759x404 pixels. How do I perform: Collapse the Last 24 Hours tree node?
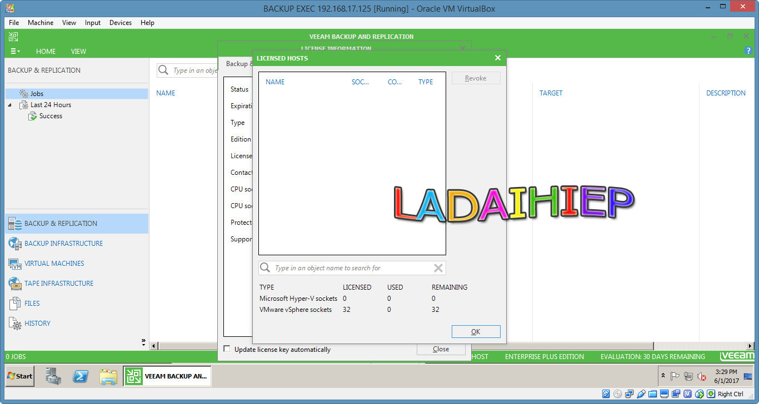(9, 105)
